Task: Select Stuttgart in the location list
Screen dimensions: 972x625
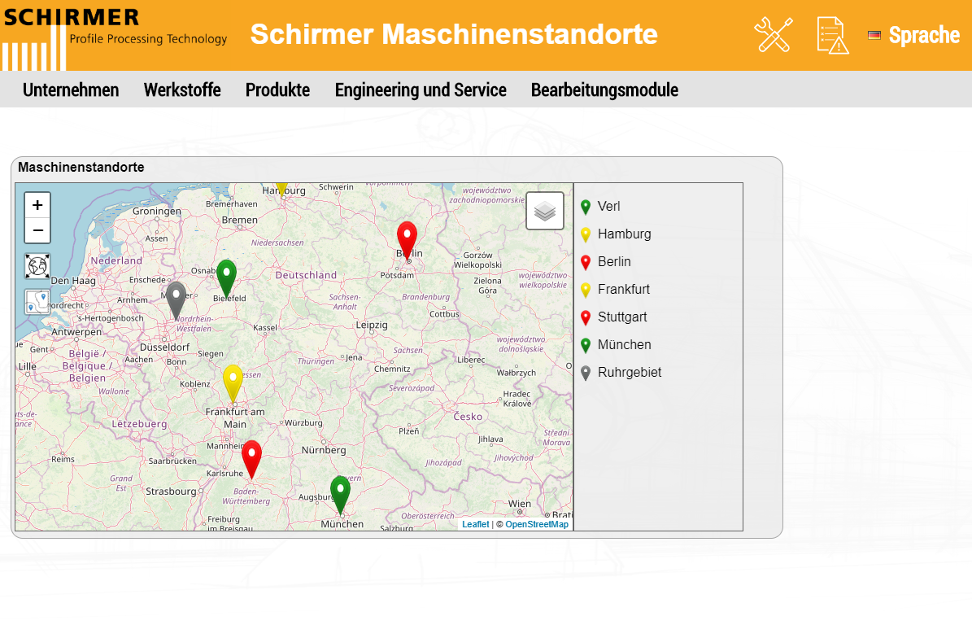Action: click(621, 317)
